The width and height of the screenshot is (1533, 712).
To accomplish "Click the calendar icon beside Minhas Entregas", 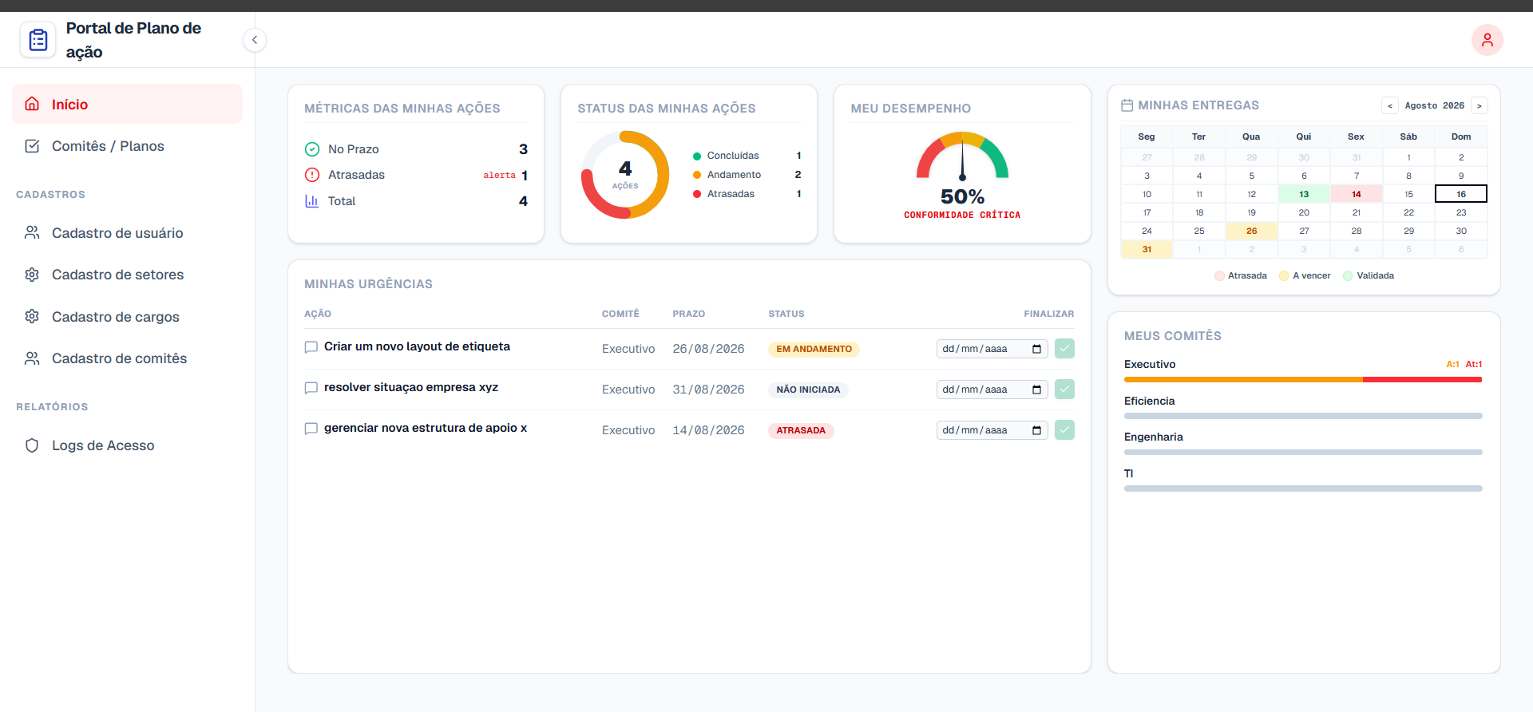I will 1127,105.
